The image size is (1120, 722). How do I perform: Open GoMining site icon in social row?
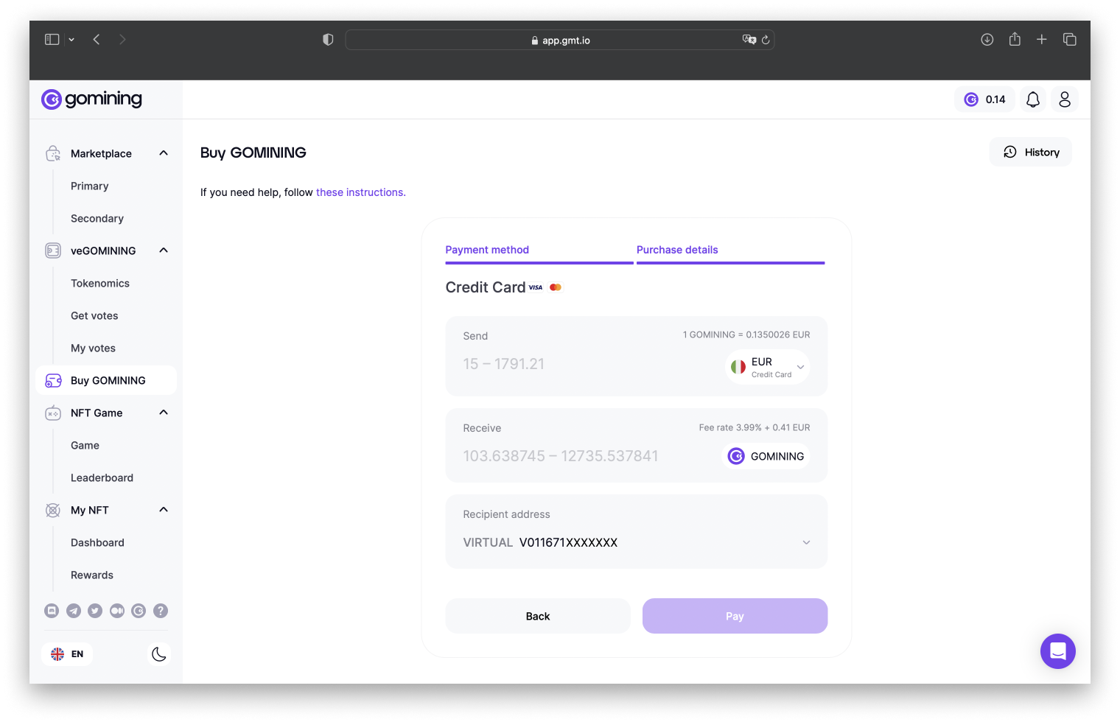click(139, 611)
